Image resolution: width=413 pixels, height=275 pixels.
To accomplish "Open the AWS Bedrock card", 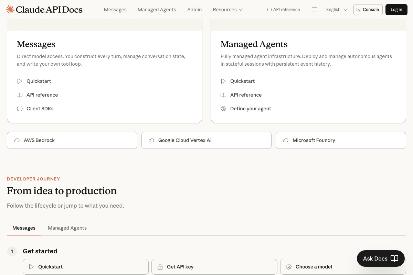I will pyautogui.click(x=72, y=140).
